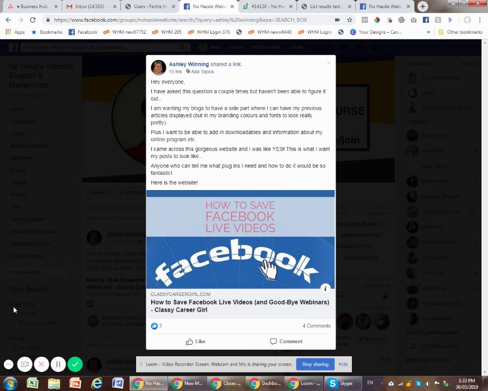Expand hidden bookmarks overflow chevron
Viewport: 488px width, 391px height.
coord(428,32)
